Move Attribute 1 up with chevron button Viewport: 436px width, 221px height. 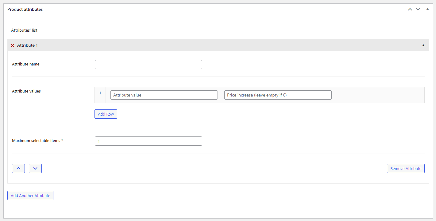coord(18,168)
